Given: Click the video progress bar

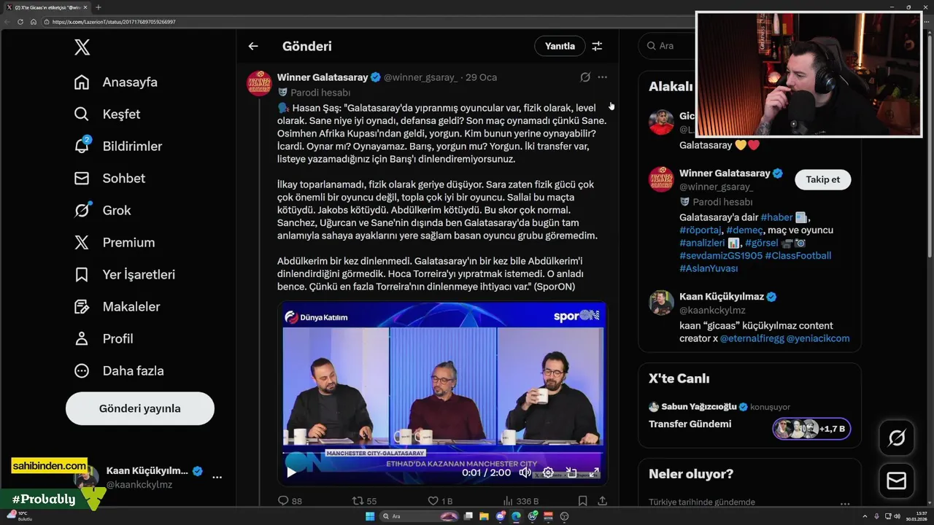Looking at the screenshot, I should 442,454.
